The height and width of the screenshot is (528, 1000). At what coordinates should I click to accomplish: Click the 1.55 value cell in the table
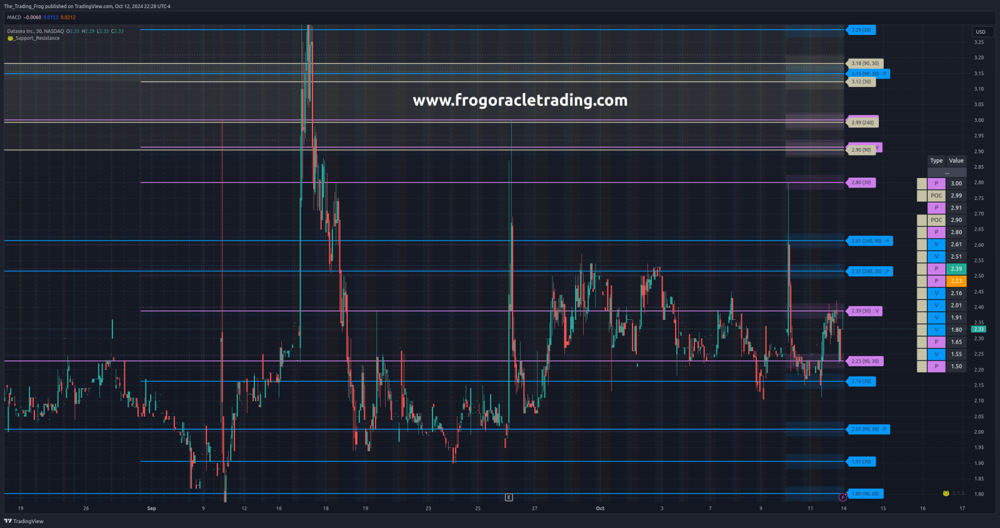[x=956, y=354]
